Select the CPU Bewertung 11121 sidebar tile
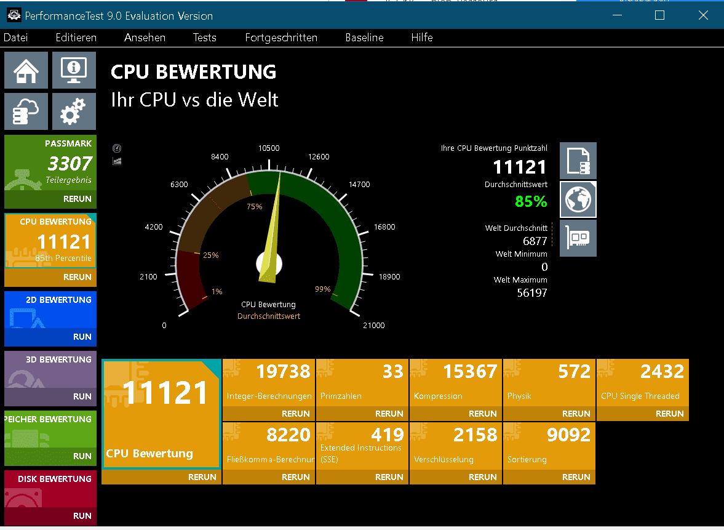The image size is (724, 530). [50, 241]
